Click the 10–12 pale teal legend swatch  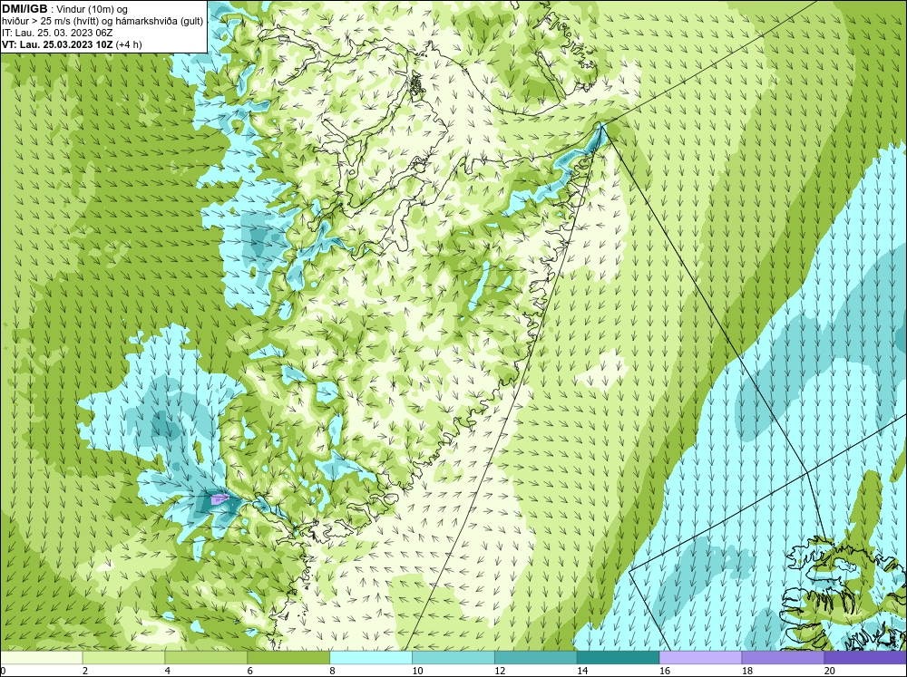453,657
